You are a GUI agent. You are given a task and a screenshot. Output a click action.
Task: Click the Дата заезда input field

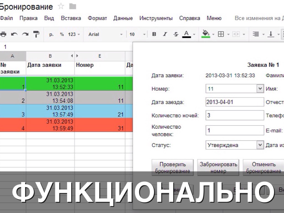point(235,102)
